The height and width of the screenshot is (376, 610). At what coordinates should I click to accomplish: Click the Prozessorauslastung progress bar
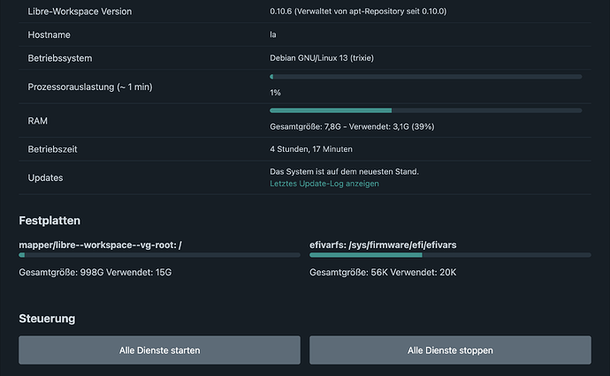coord(425,77)
